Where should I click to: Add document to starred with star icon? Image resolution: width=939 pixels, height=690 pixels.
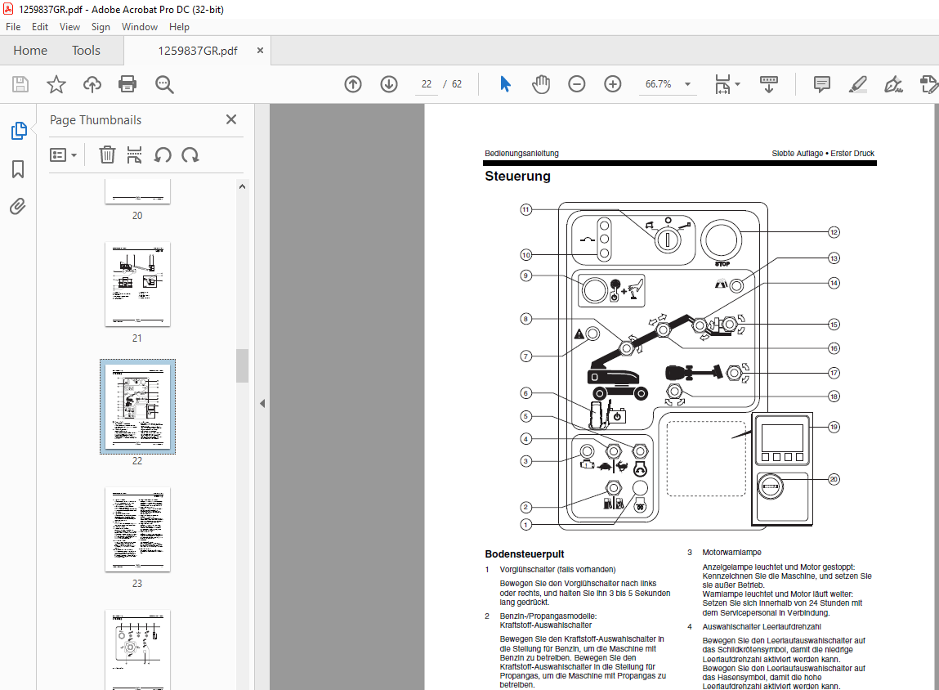click(56, 84)
